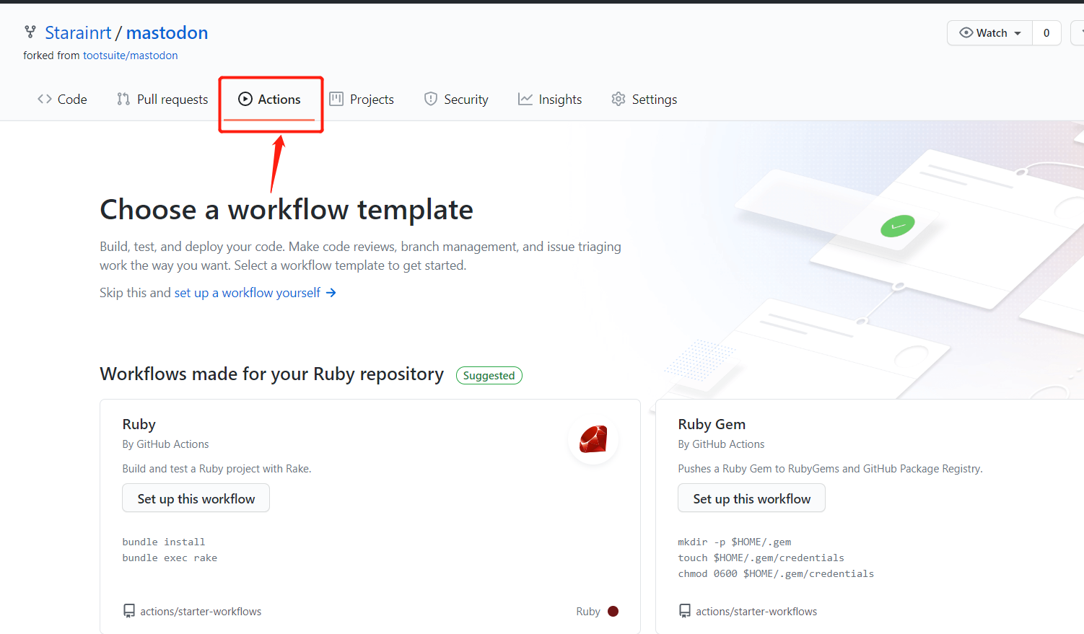Viewport: 1084px width, 634px height.
Task: Click repo icon in Ruby Gem card footer
Action: point(685,611)
